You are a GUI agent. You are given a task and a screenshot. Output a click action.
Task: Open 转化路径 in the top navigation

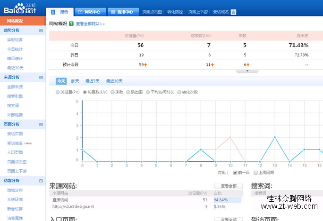click(175, 12)
